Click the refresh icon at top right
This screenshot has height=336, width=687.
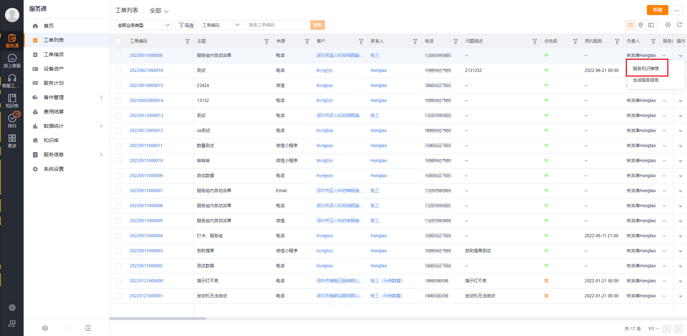(x=679, y=25)
